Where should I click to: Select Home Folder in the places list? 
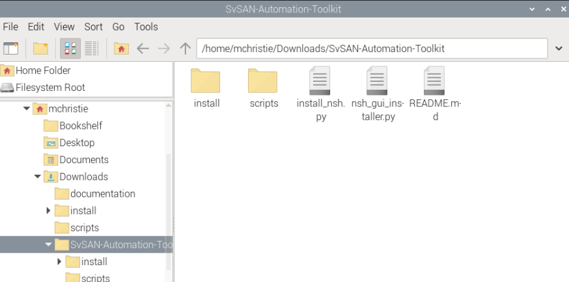[87, 71]
